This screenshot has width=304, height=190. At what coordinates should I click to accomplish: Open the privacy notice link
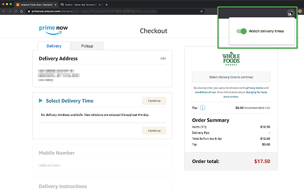point(255,88)
